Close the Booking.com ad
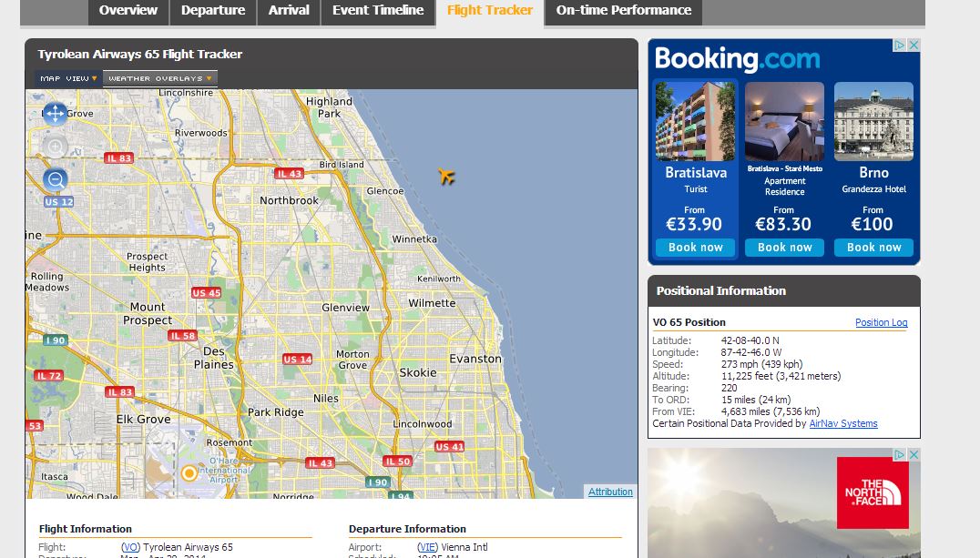980x558 pixels. tap(914, 45)
